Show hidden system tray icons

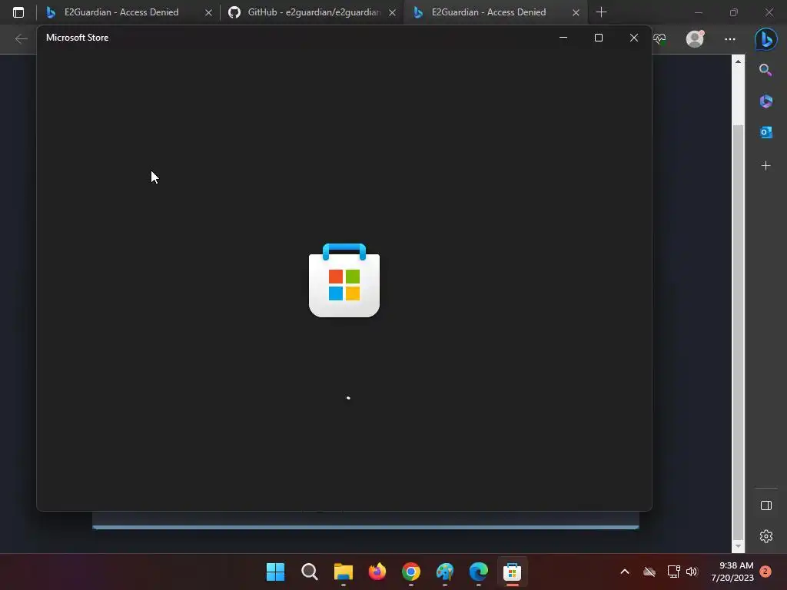(625, 572)
